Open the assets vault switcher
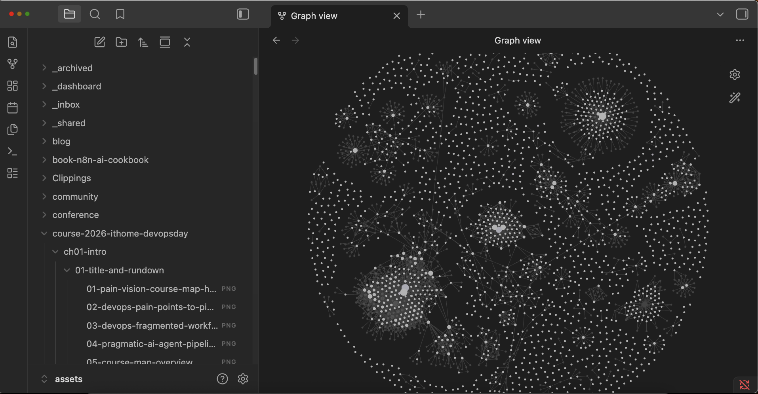The height and width of the screenshot is (394, 758). point(62,379)
